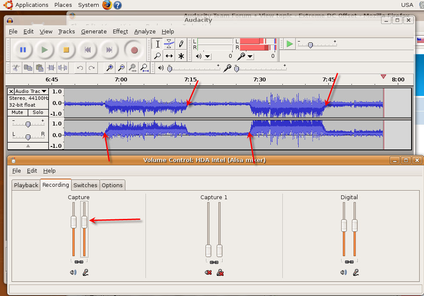Open the output meter speaker dropdown
This screenshot has height=296, width=424.
[207, 57]
